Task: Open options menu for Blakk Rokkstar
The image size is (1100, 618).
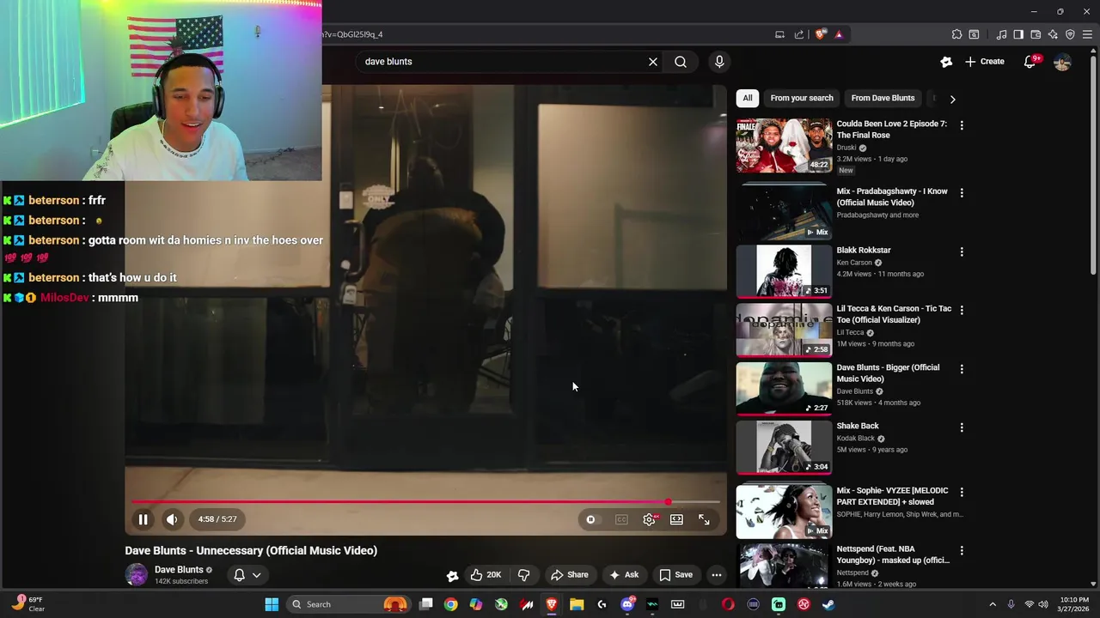Action: pos(962,252)
